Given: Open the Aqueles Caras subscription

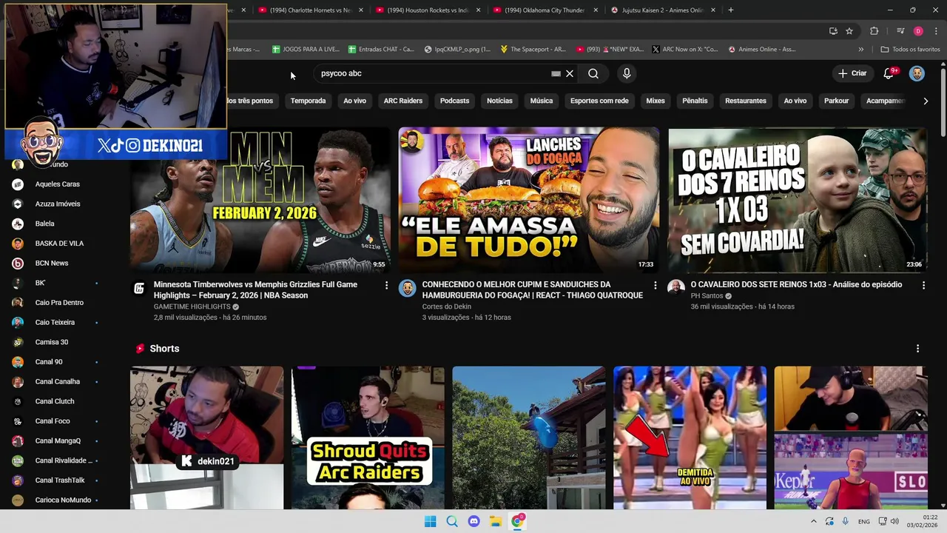Looking at the screenshot, I should [58, 184].
